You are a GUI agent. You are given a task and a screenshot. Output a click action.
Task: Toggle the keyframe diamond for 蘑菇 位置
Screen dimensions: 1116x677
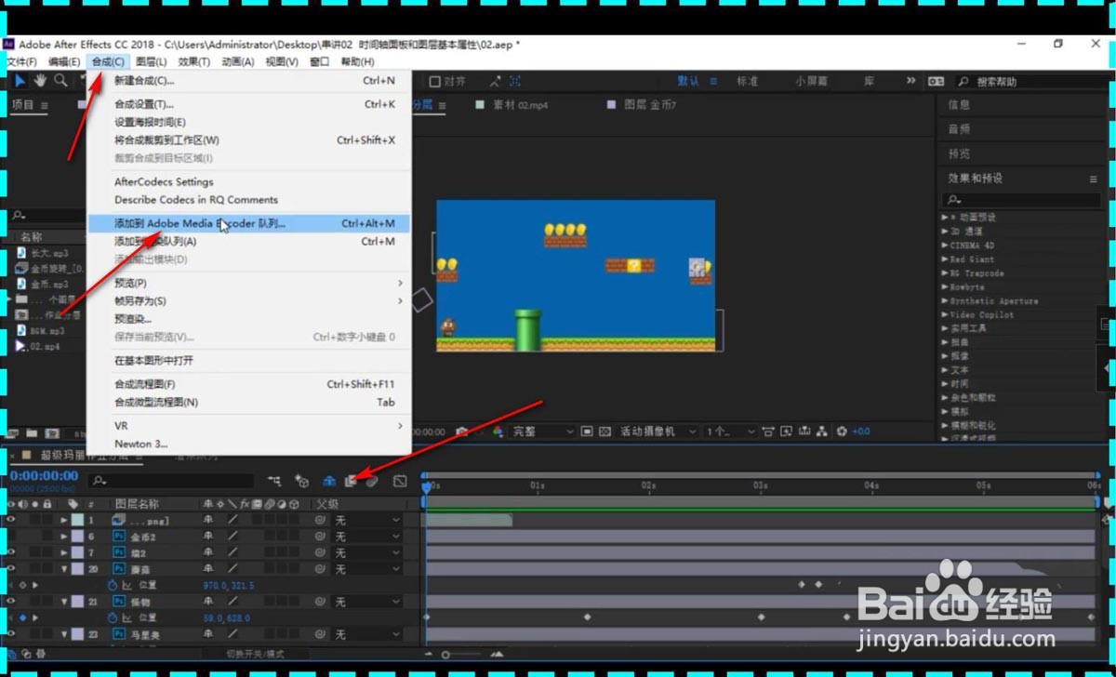point(22,585)
